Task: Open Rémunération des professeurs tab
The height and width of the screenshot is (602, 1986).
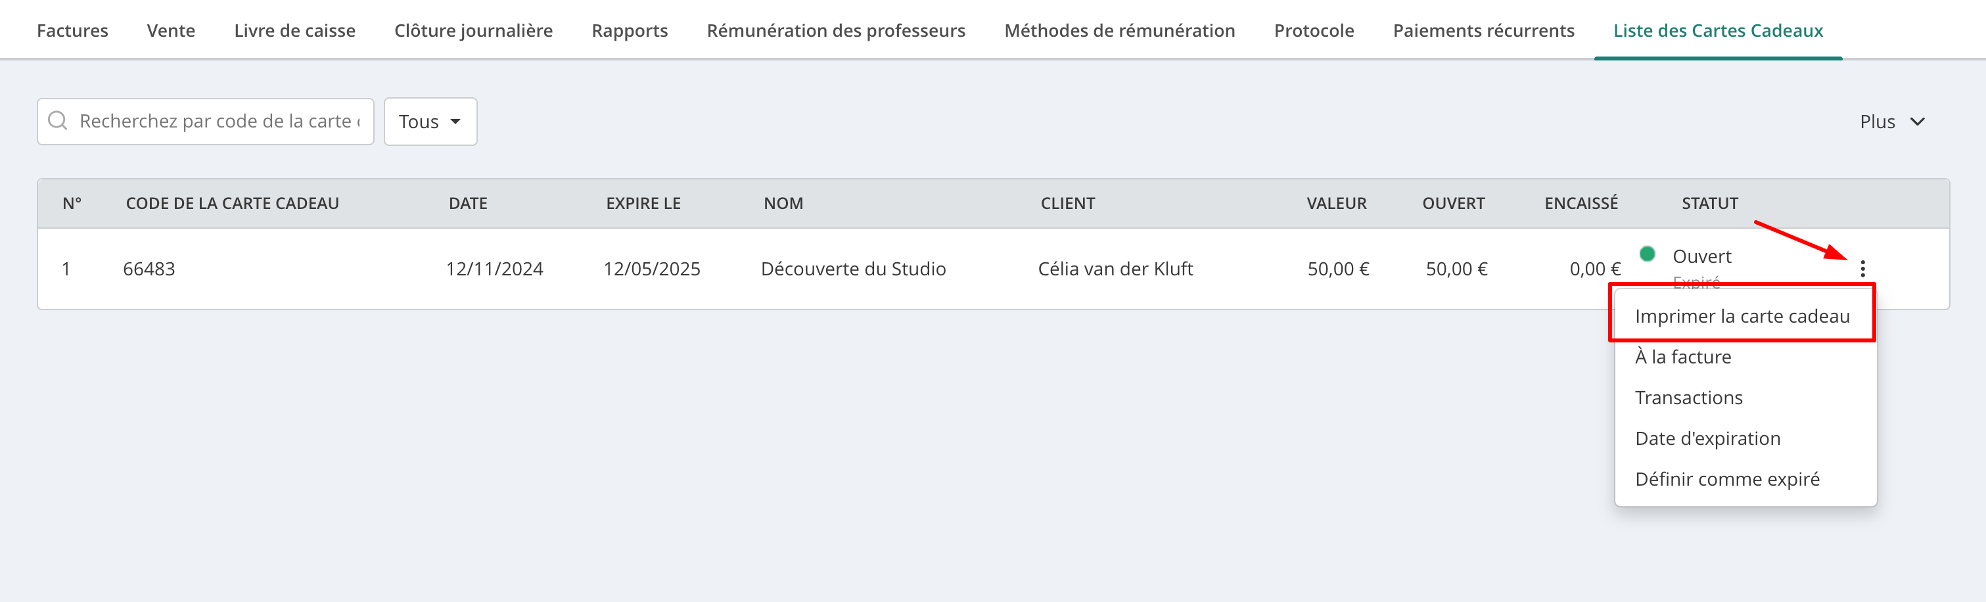Action: pyautogui.click(x=836, y=31)
